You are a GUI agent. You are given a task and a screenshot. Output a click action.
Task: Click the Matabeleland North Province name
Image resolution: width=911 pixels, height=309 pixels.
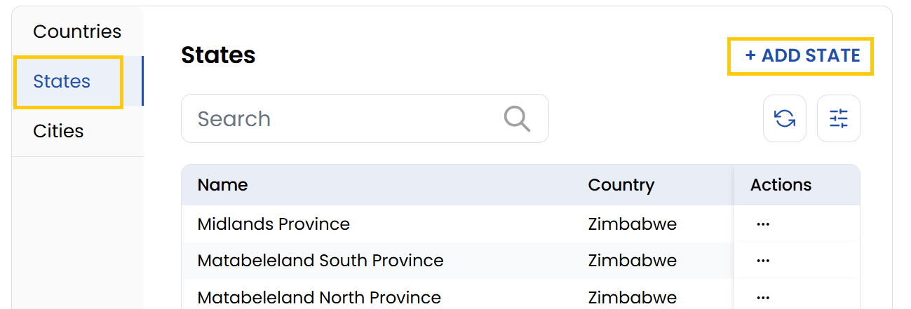click(319, 297)
